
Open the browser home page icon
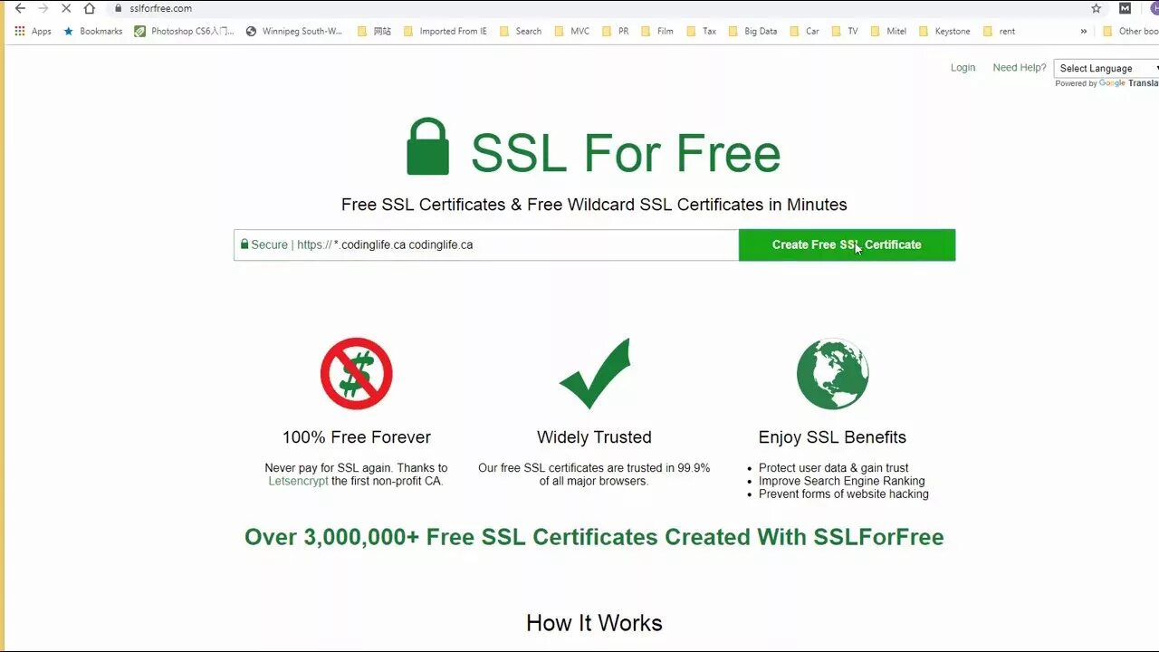[89, 8]
